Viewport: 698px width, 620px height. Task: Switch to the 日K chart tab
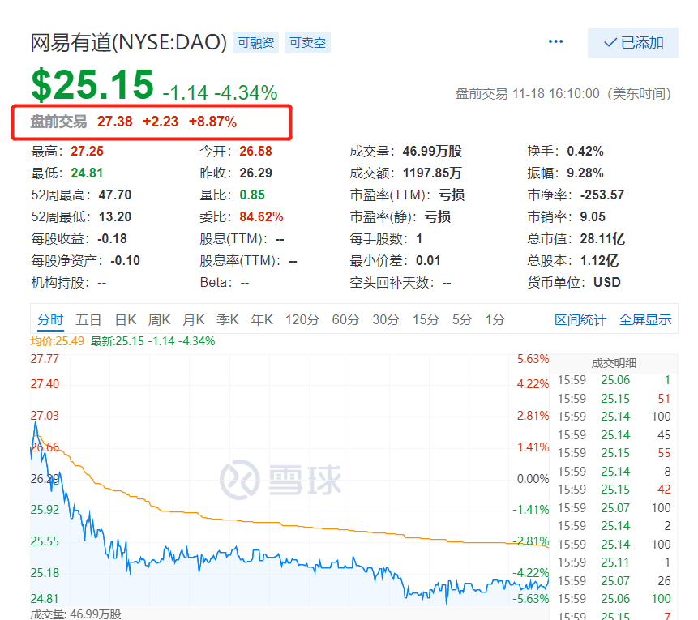pyautogui.click(x=126, y=319)
